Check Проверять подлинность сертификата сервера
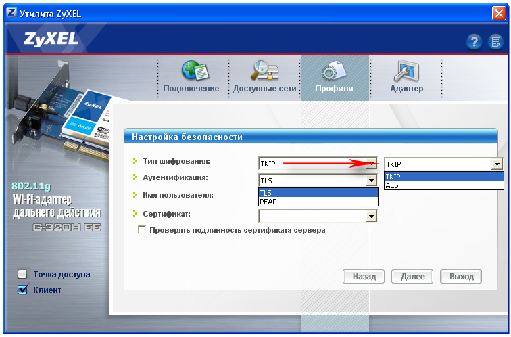511x337 pixels. tap(142, 229)
